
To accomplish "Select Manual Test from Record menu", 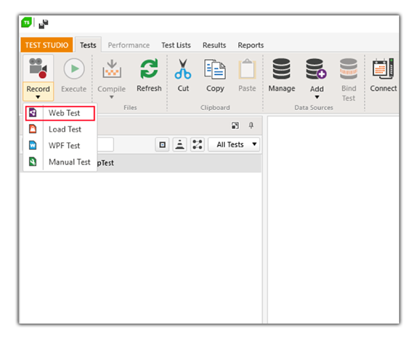I will pos(60,162).
